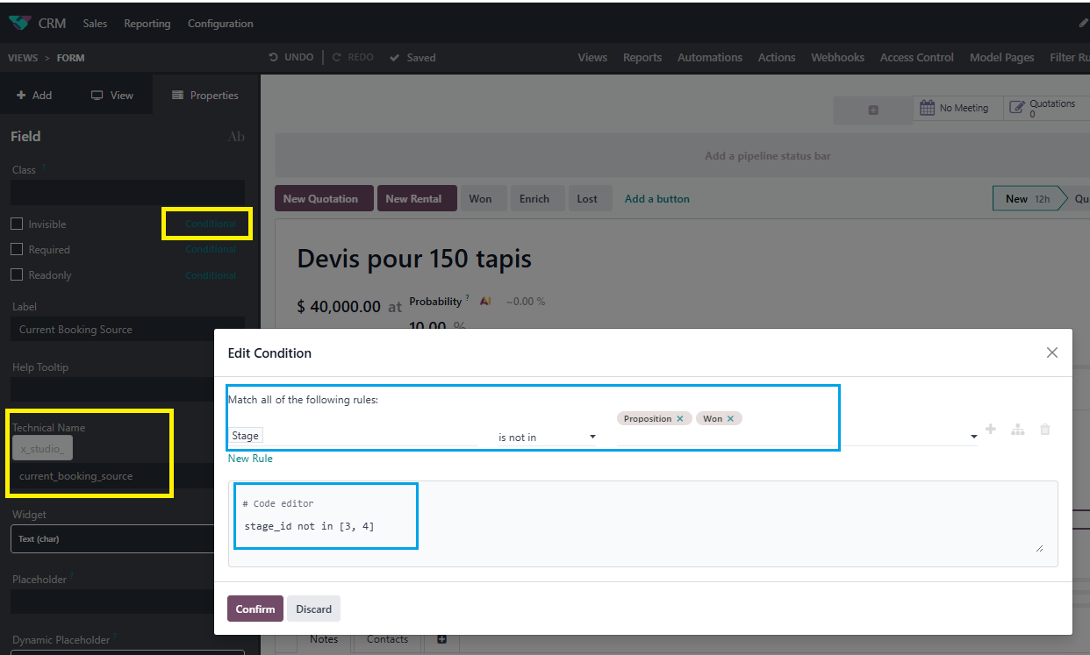This screenshot has height=655, width=1090.
Task: Open the Configuration menu
Action: (x=220, y=24)
